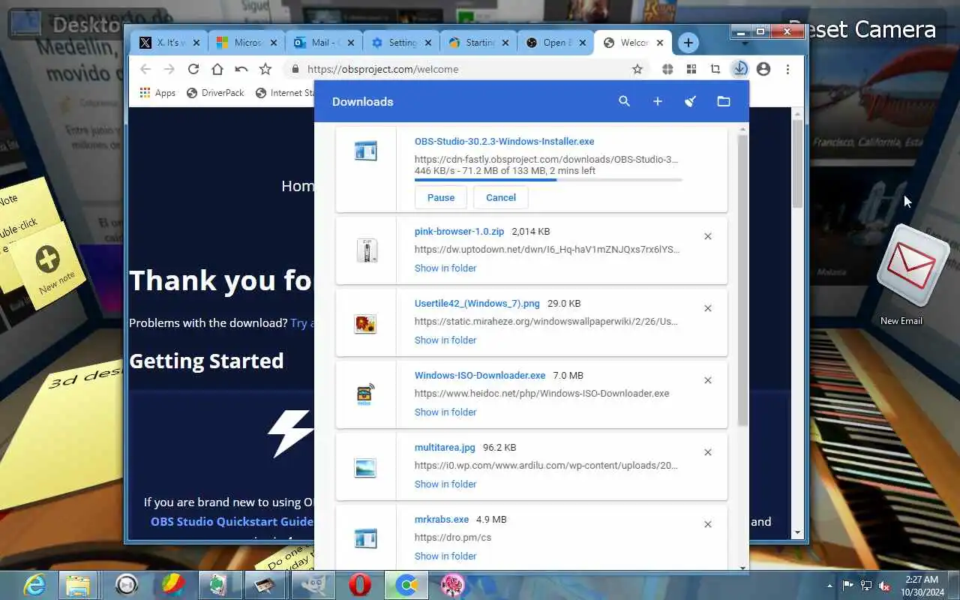Pause the OBS-Studio installer download
Viewport: 960px width, 600px height.
pyautogui.click(x=441, y=198)
